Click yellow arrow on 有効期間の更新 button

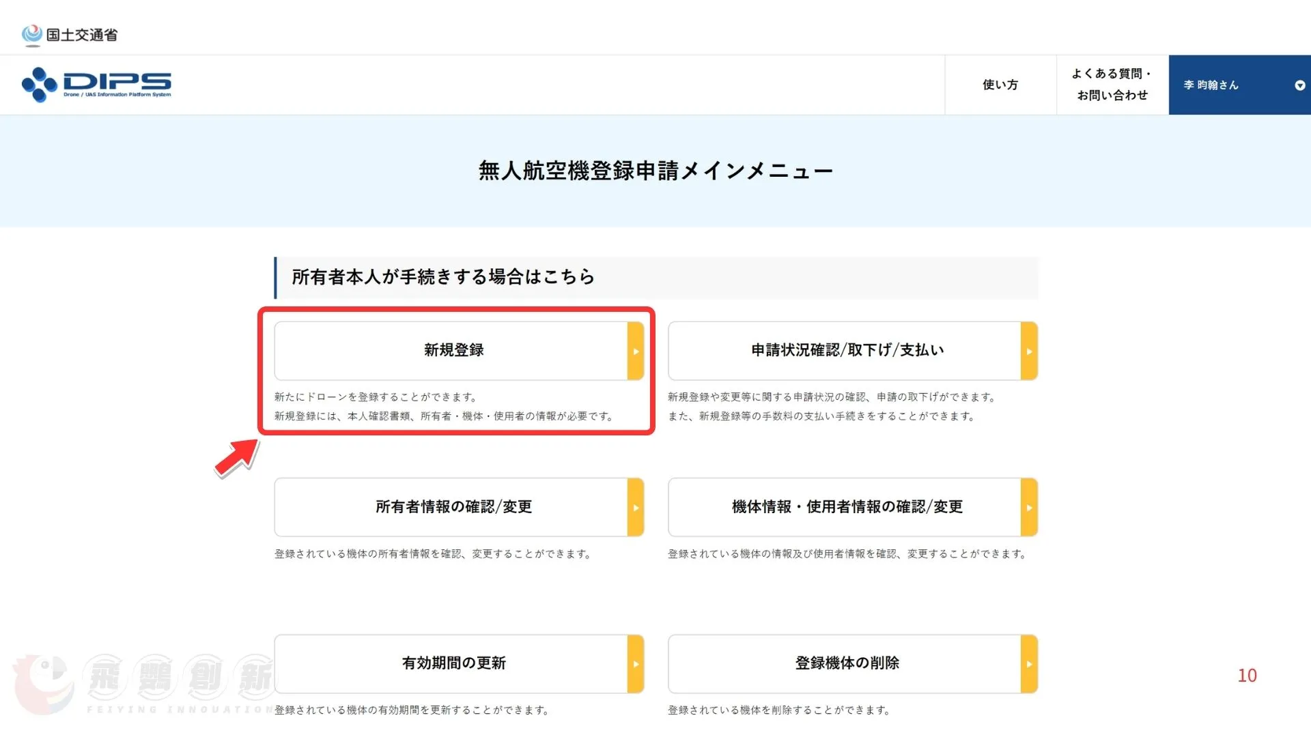click(636, 664)
